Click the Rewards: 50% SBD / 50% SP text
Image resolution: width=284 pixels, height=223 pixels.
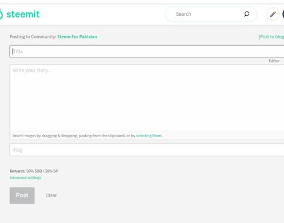34,171
